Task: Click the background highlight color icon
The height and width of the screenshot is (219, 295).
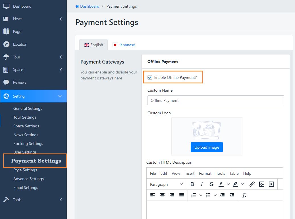Action: 235,184
